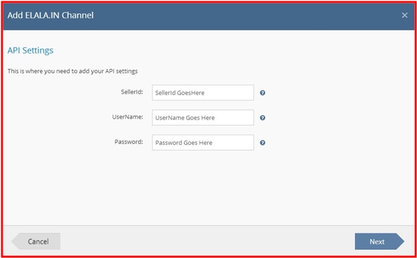This screenshot has height=258, width=417.
Task: Open the help icon beside Password
Action: click(263, 143)
